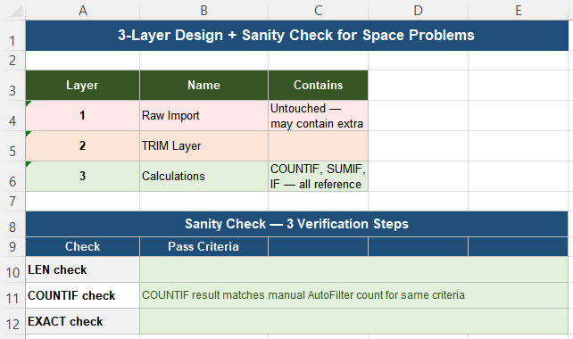Click the green error indicator on layer 1 cell
Screen dimensions: 573x339
coord(29,103)
